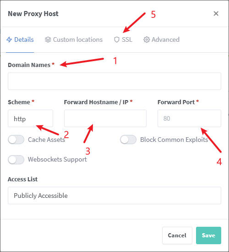
Task: Focus the Domain Names input field
Action: [x=114, y=81]
